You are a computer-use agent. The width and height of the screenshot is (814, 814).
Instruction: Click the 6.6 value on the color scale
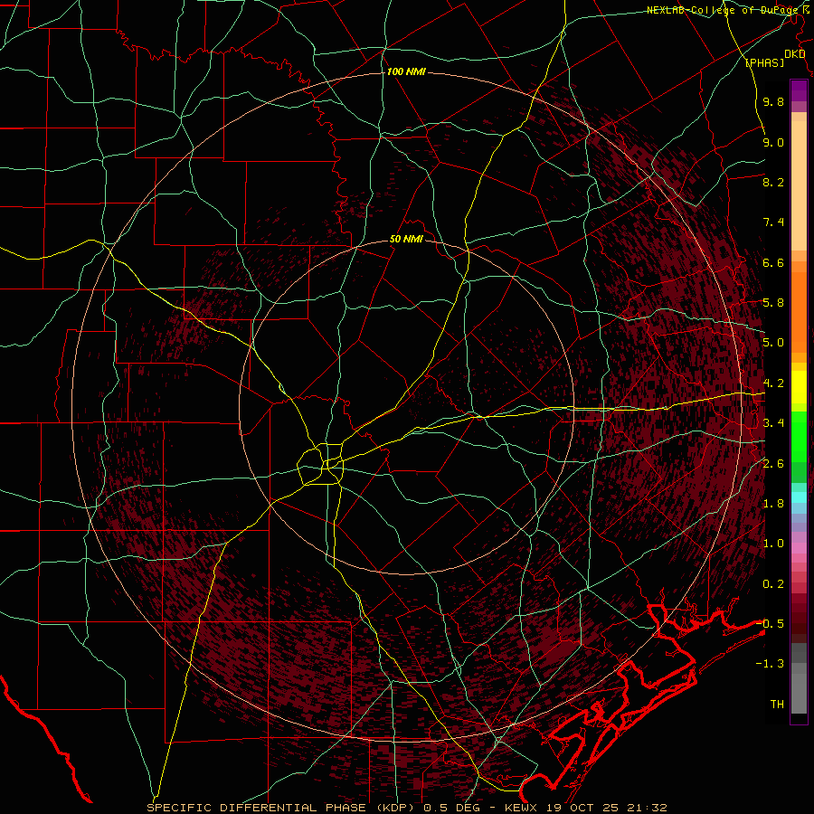[773, 262]
